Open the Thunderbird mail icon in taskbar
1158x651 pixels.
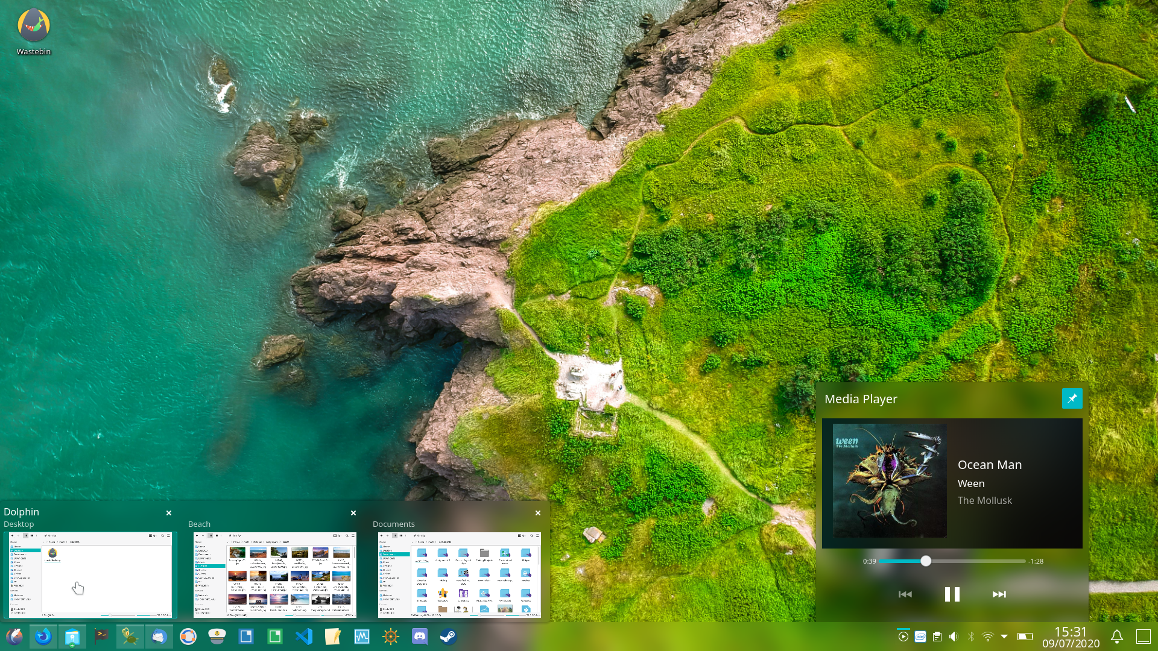(x=159, y=637)
